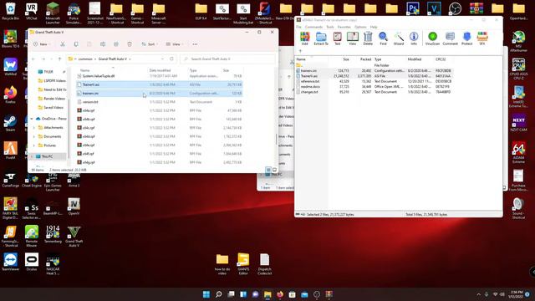Open the Recycle Bin desktop icon
Viewport: 535px width, 301px height.
10,11
